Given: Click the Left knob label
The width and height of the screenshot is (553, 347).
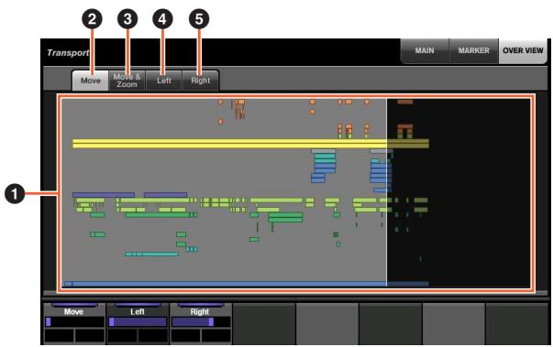Looking at the screenshot, I should (138, 312).
